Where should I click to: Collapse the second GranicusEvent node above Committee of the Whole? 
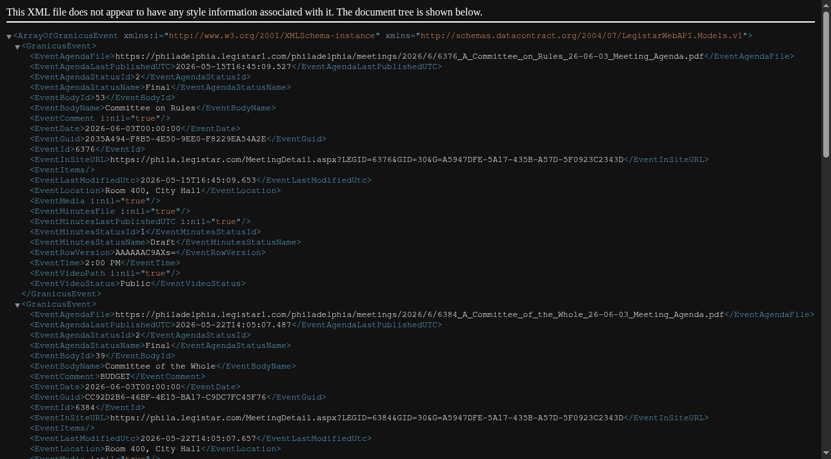point(17,305)
